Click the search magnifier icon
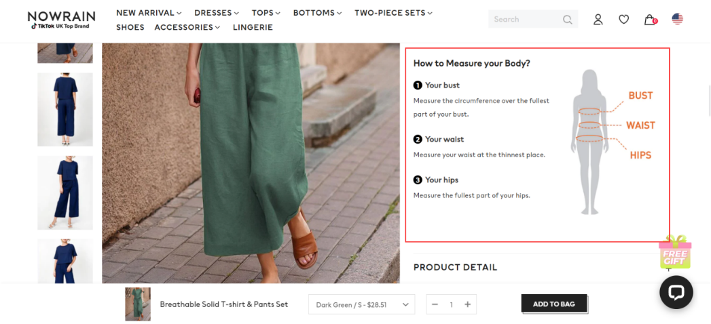The width and height of the screenshot is (711, 324). (568, 20)
